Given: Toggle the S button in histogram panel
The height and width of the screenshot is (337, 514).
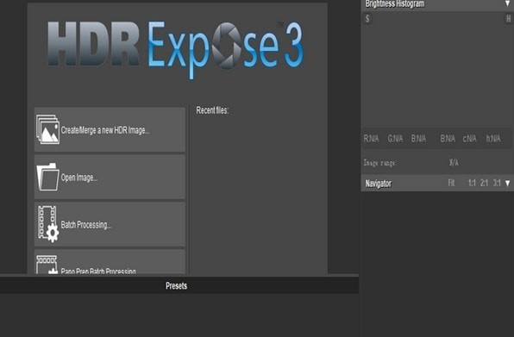Looking at the screenshot, I should pos(367,19).
